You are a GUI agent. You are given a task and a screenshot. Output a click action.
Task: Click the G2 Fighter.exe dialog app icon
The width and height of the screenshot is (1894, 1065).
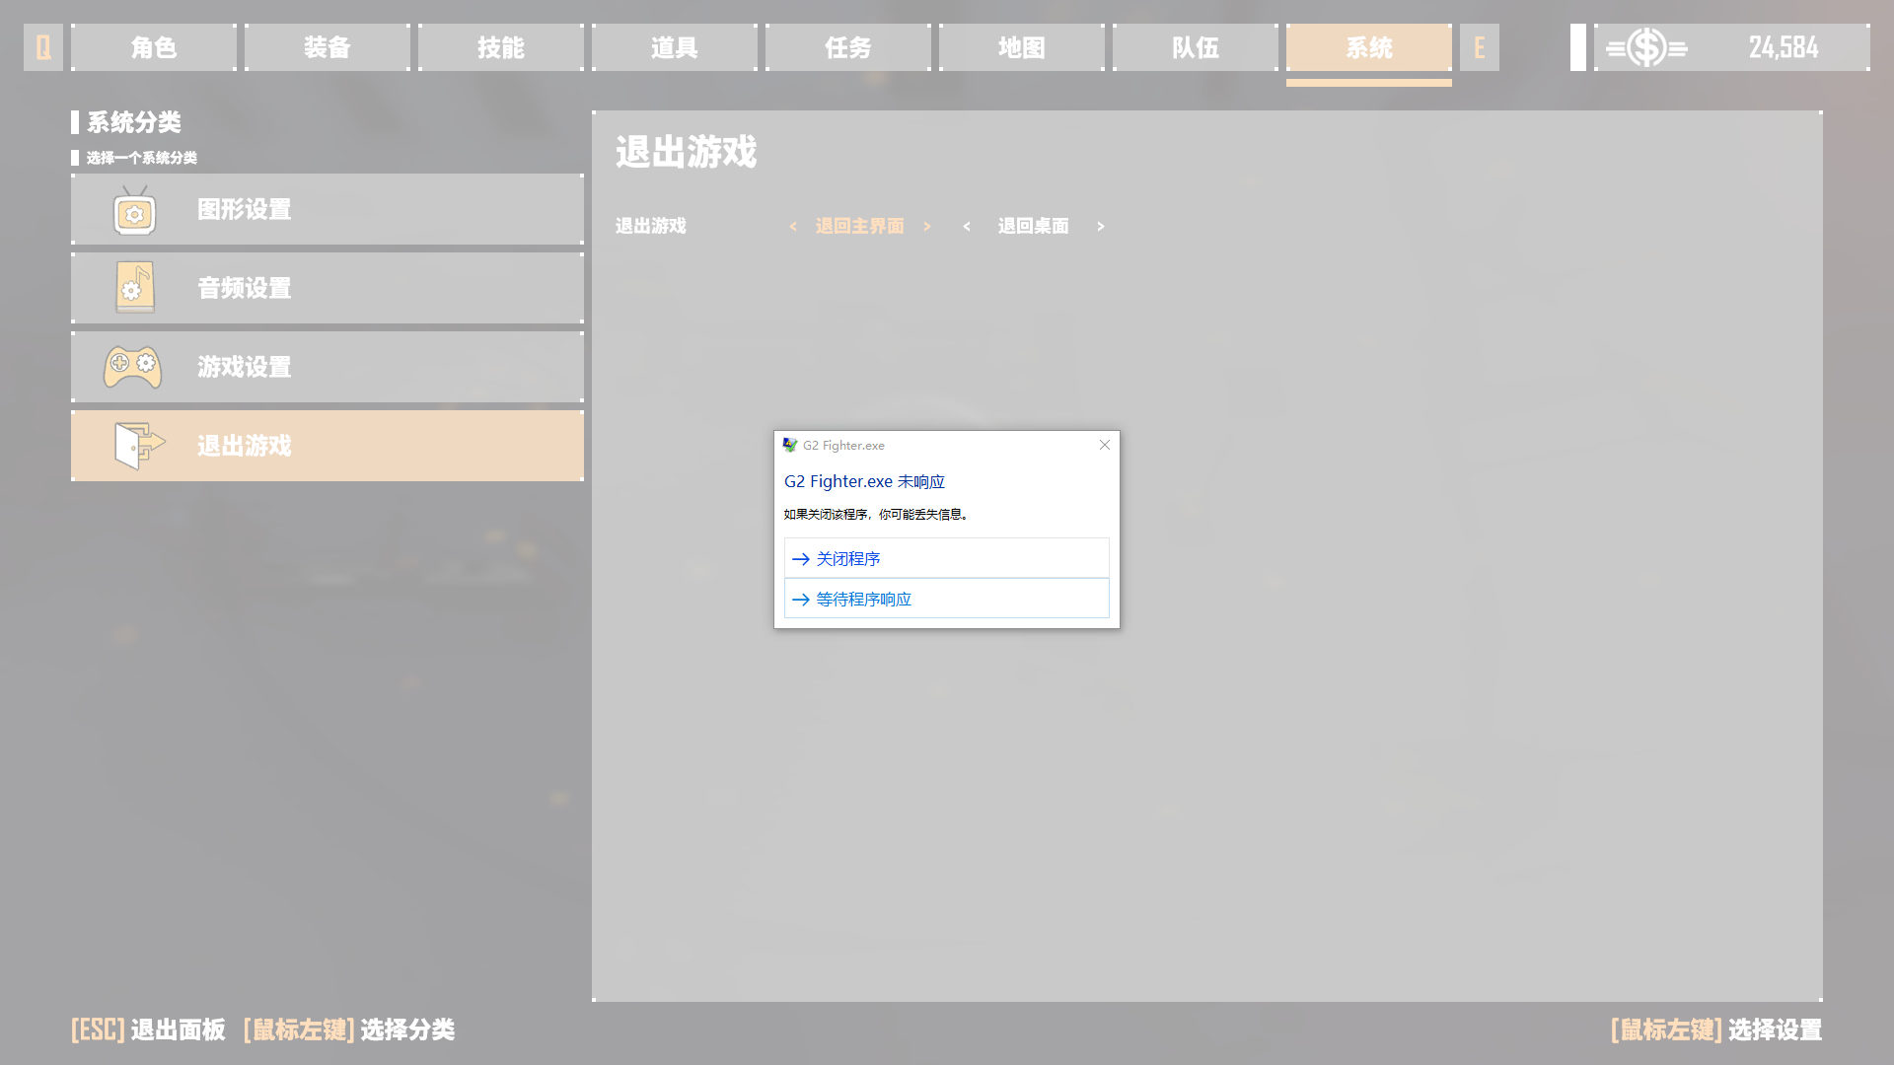click(x=790, y=445)
